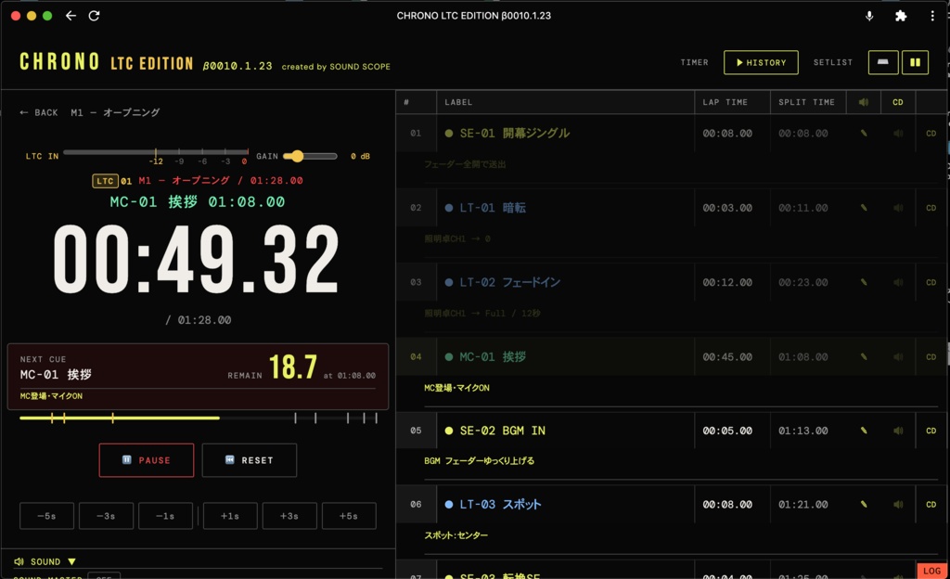The height and width of the screenshot is (579, 950).
Task: Click the note BGM フェーダーゆっくり上げる
Action: [x=480, y=461]
